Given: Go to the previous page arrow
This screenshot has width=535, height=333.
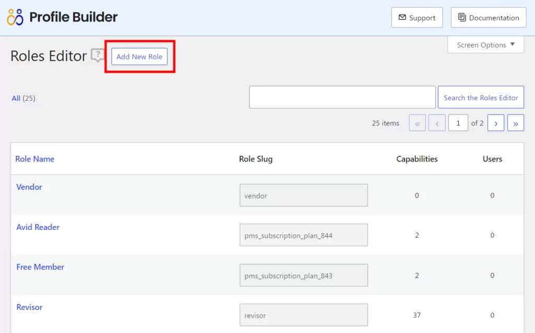Looking at the screenshot, I should pos(436,123).
